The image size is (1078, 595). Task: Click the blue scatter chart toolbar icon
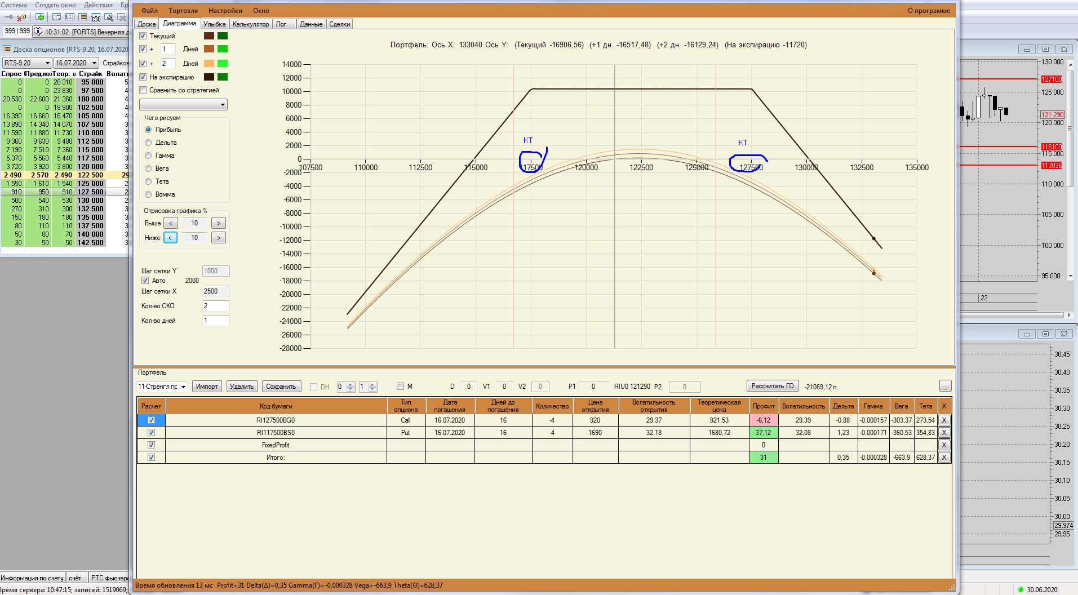pos(70,17)
